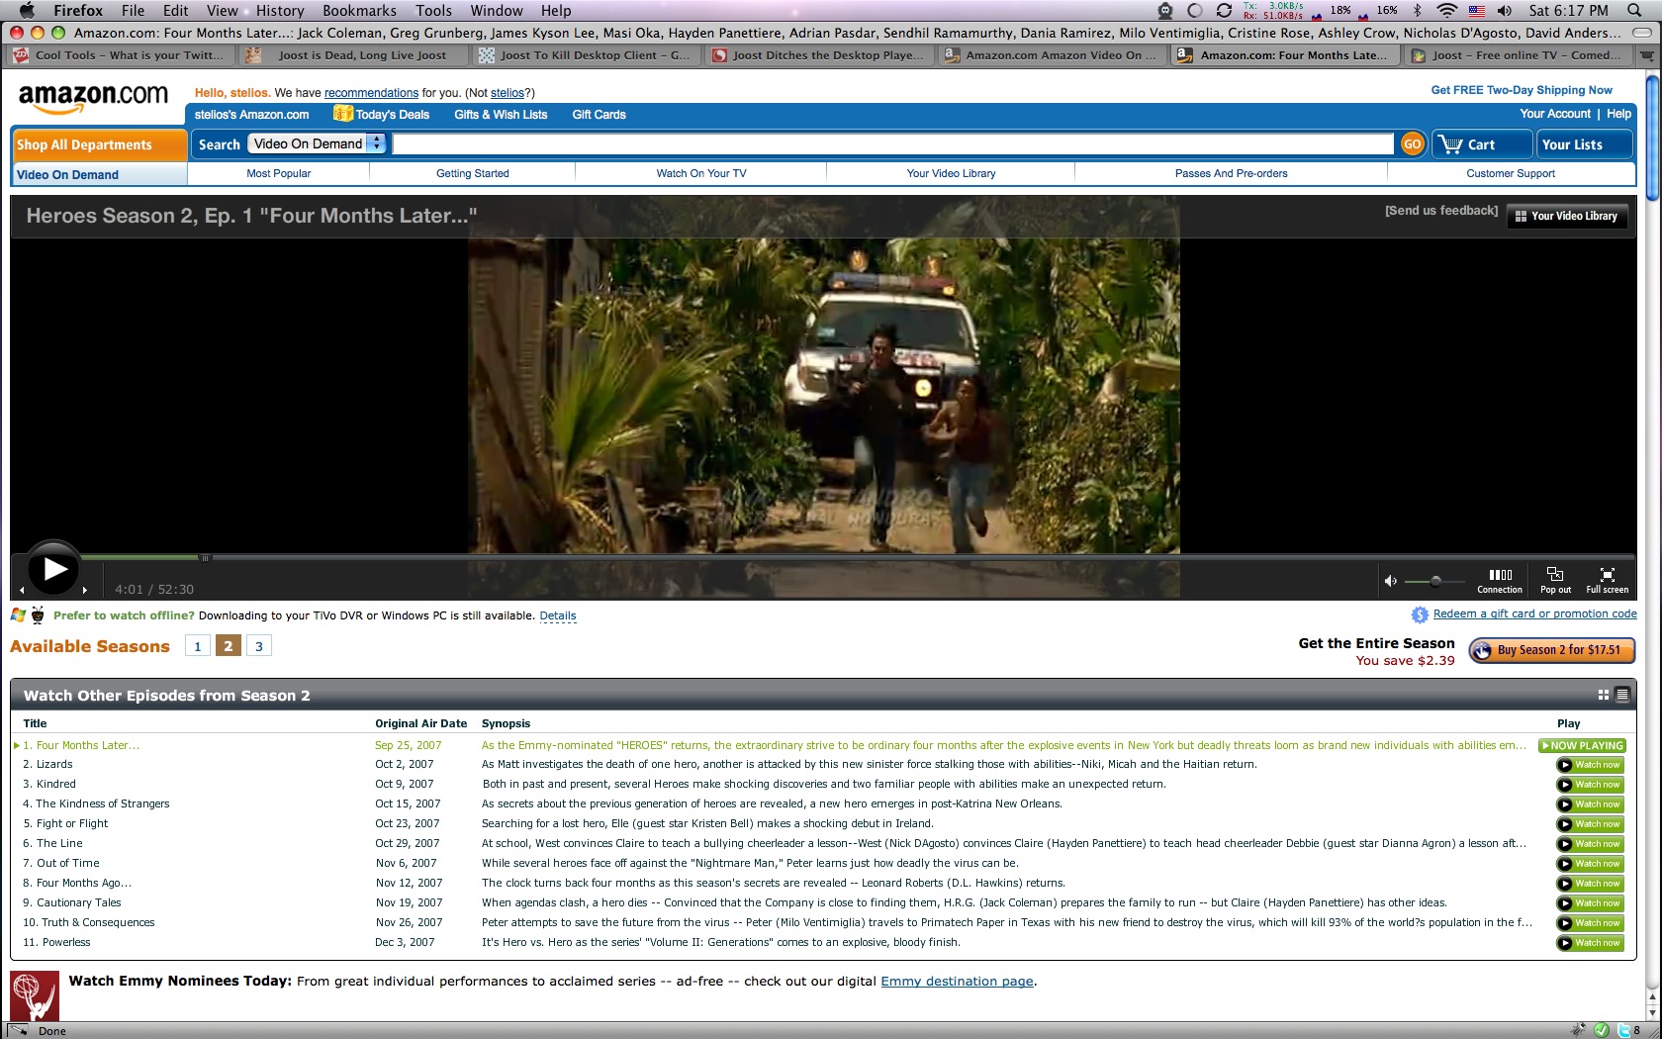Click Redeem a gift card or promotion code
This screenshot has width=1662, height=1039.
[x=1534, y=614]
